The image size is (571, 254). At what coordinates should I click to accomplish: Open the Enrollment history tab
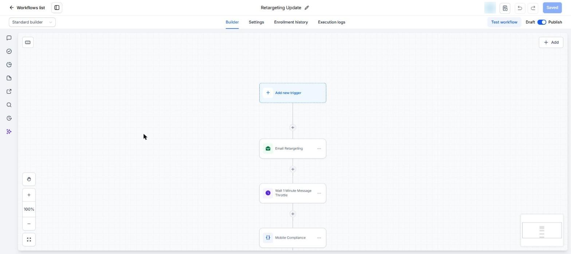(291, 22)
